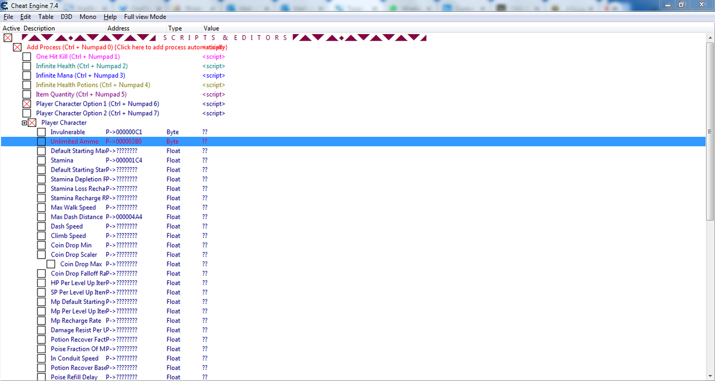The width and height of the screenshot is (715, 381).
Task: Enable Item Quantity script
Action: 27,95
